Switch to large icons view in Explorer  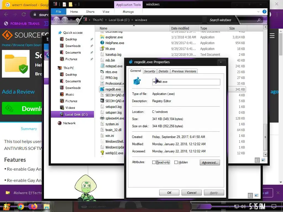tap(263, 160)
